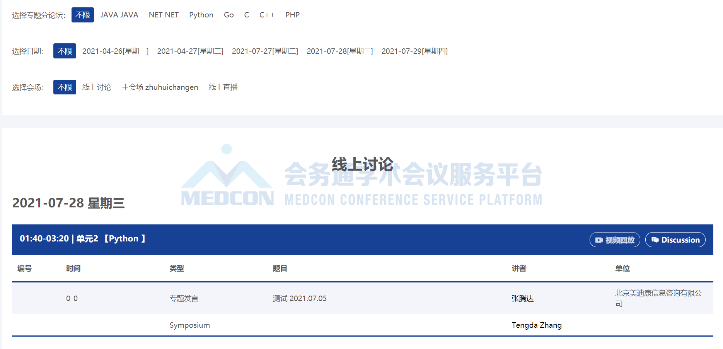This screenshot has width=723, height=349.
Task: Click the date heading 2021-07-28 星期三
Action: 68,203
